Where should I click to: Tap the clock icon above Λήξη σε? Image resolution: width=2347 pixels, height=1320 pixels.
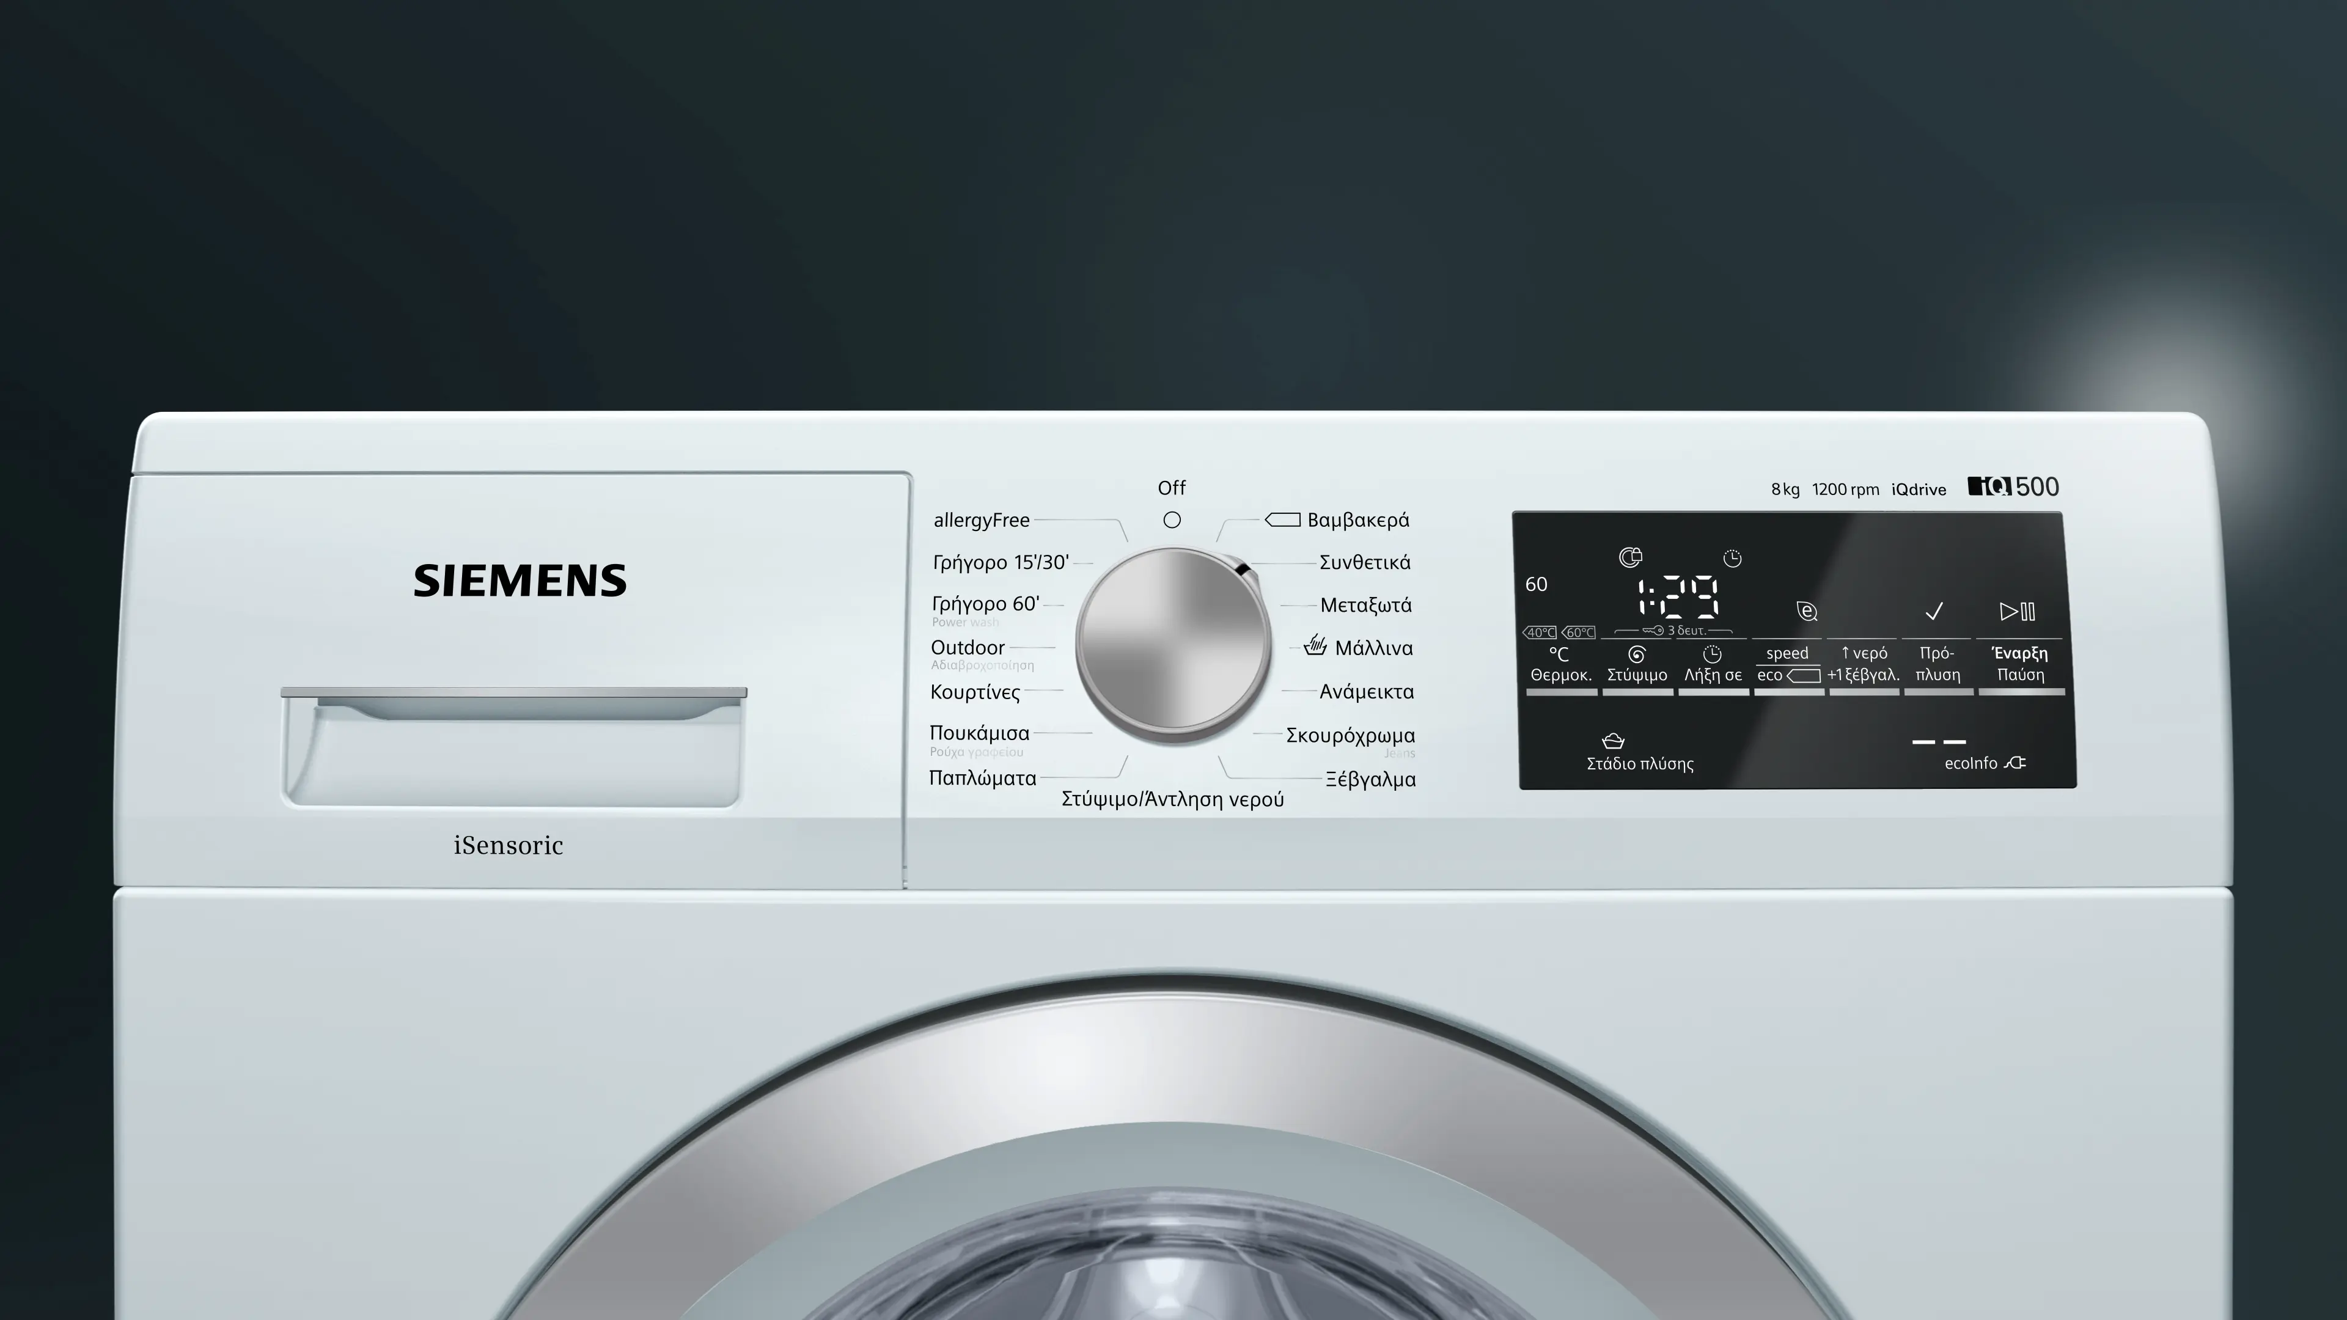click(1712, 654)
